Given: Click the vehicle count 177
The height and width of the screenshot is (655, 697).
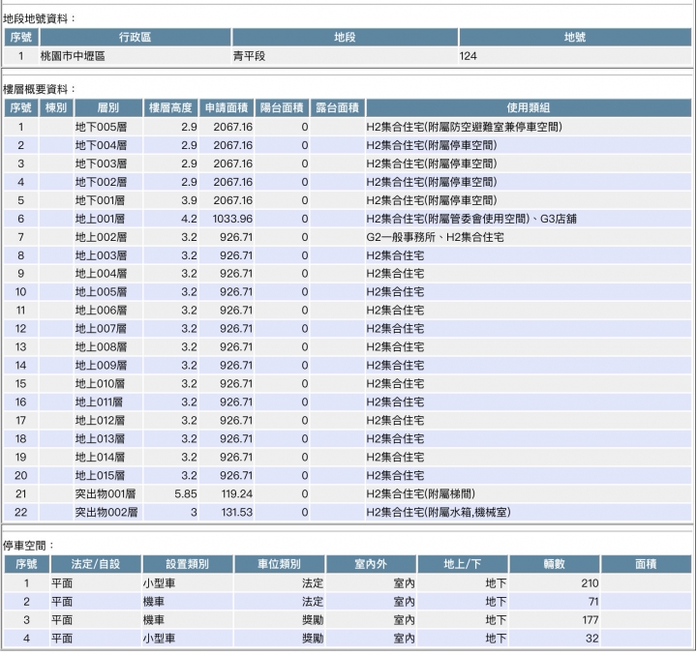Looking at the screenshot, I should click(591, 620).
